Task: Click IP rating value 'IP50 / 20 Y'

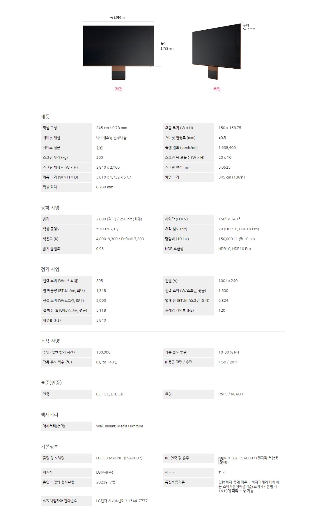Action: (x=228, y=362)
